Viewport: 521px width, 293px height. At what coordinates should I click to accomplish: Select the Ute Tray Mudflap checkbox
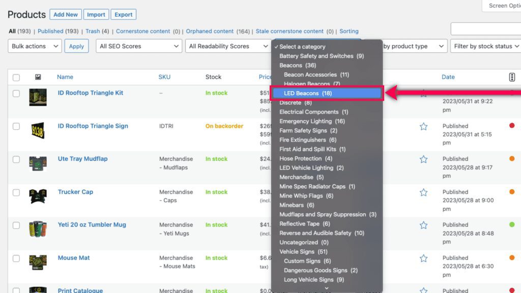pos(16,159)
